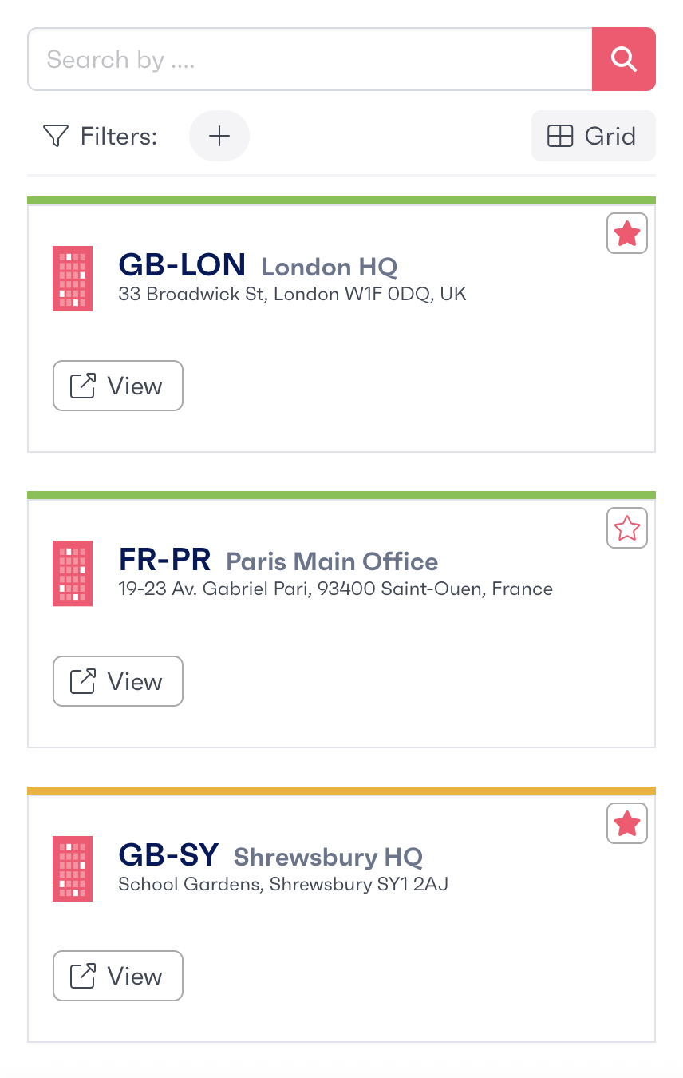Click the GB-SY building icon
This screenshot has height=1078, width=683.
pos(73,868)
